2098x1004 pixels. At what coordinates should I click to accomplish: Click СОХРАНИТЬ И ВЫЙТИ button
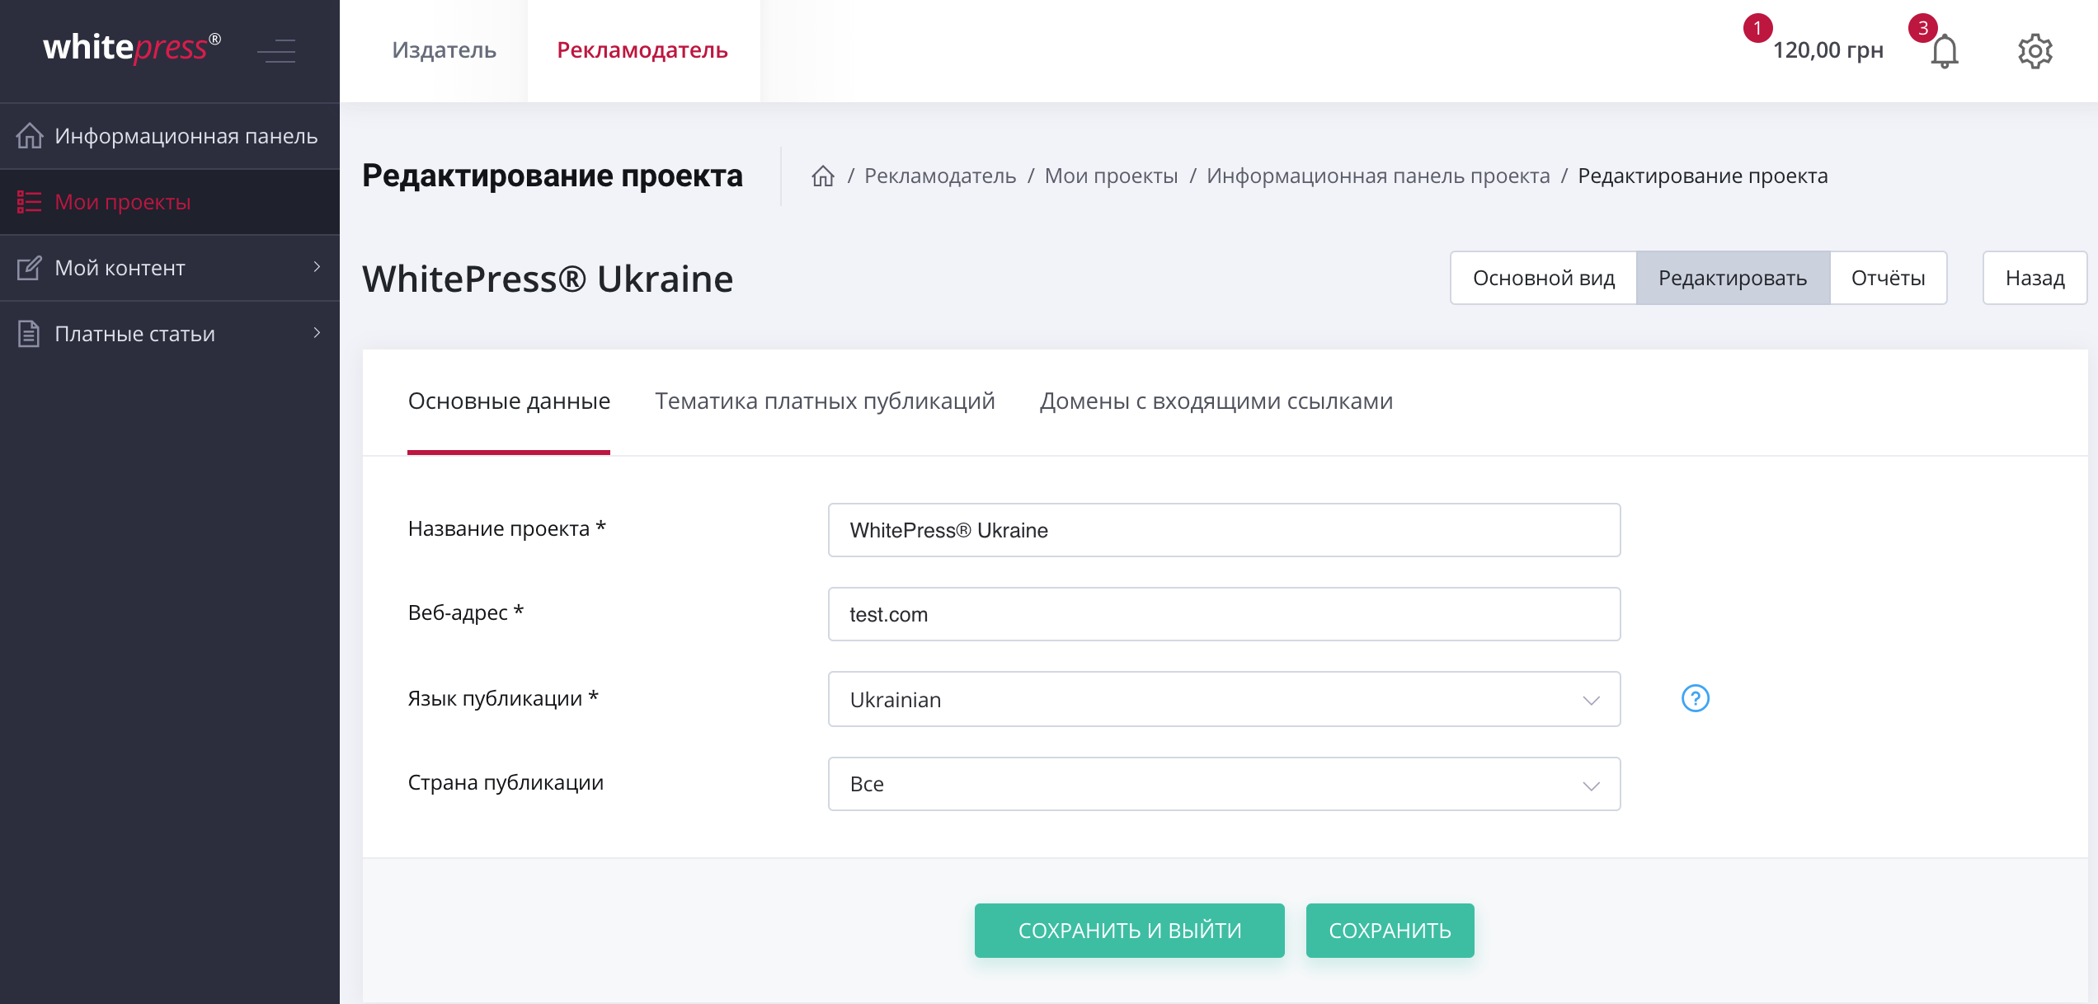1130,931
